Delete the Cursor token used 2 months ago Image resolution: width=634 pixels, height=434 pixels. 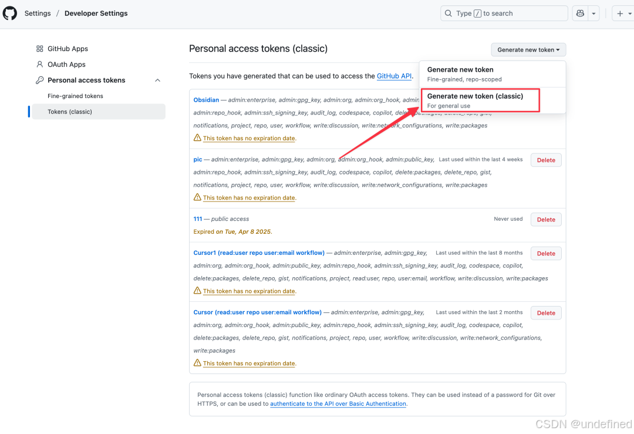[546, 313]
